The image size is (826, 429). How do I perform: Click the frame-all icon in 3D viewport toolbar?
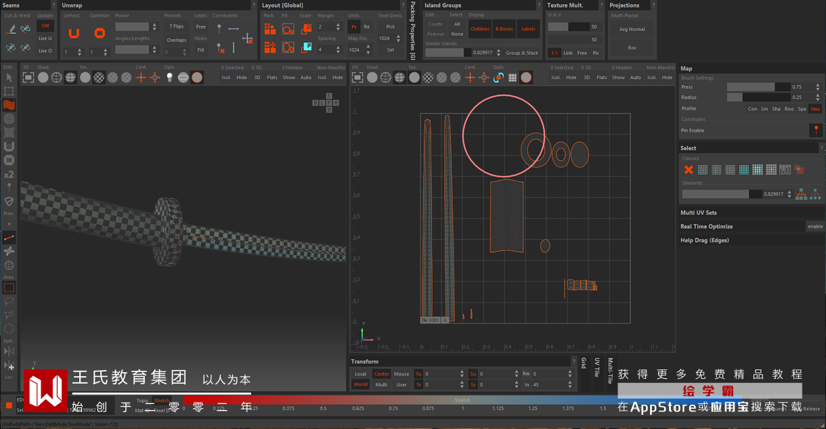28,78
